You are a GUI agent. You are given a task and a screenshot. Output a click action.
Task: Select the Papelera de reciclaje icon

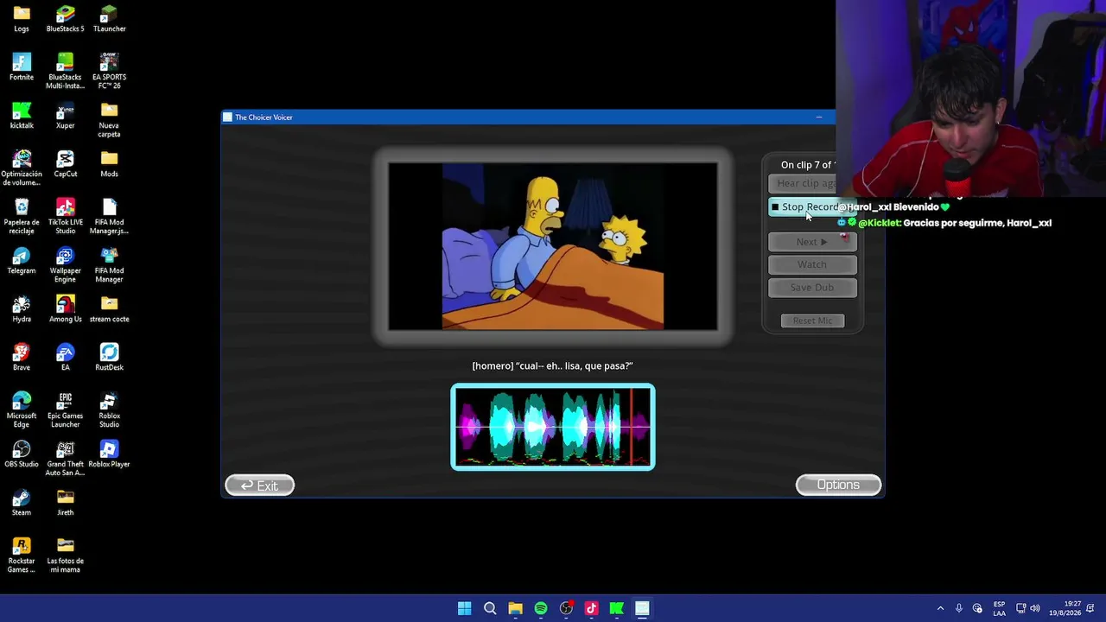[22, 216]
